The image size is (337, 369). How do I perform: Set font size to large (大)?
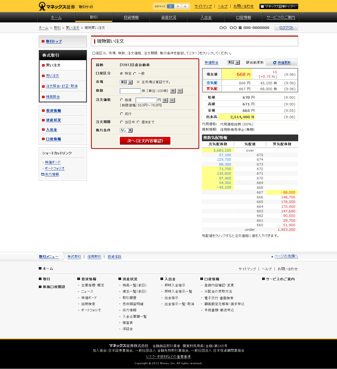185,6
